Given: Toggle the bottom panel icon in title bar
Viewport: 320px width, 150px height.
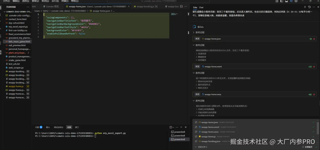Looking at the screenshot, I should (286, 2).
